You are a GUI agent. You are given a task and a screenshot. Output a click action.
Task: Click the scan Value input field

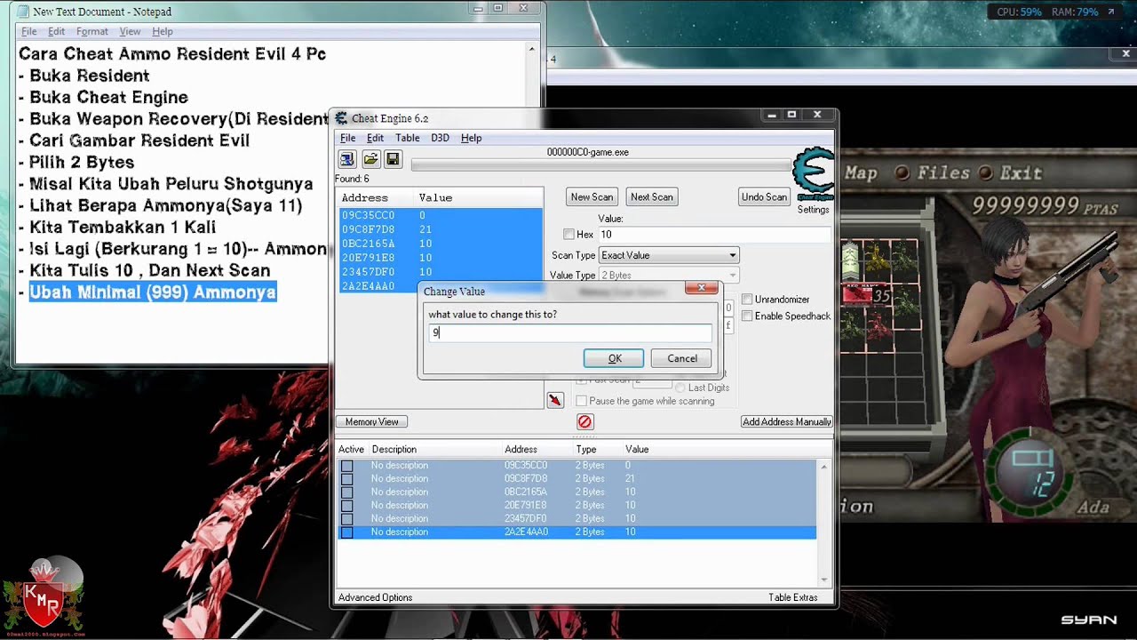[714, 235]
